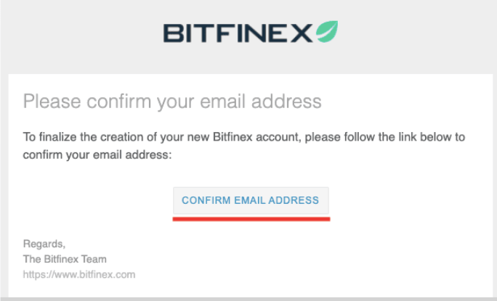This screenshot has width=497, height=301.
Task: Click the green Bitfinex leaf icon
Action: (327, 31)
